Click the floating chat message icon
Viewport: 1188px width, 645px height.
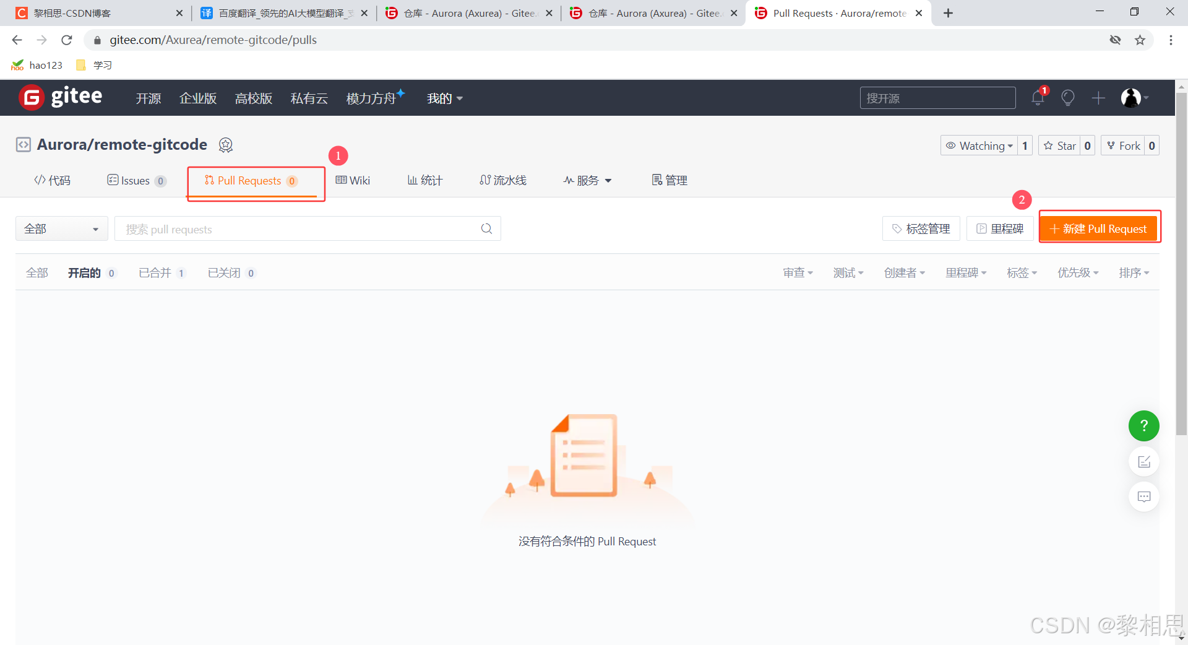tap(1144, 496)
